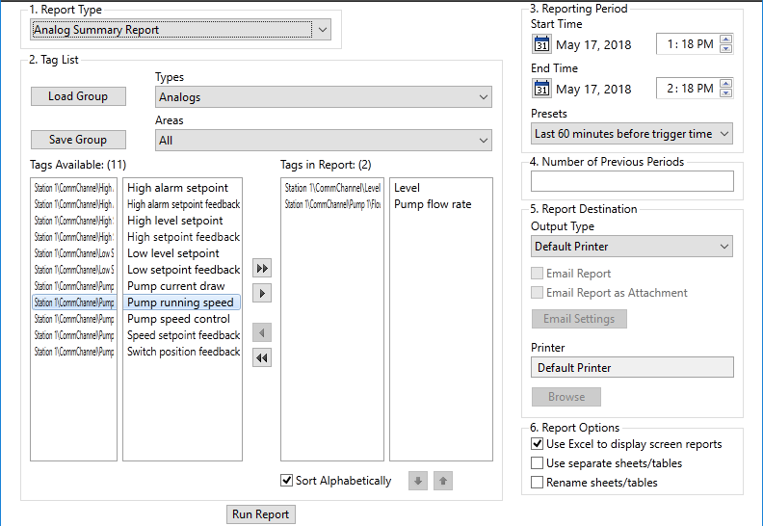Click the move tag up arrow
This screenshot has width=763, height=526.
coord(442,481)
